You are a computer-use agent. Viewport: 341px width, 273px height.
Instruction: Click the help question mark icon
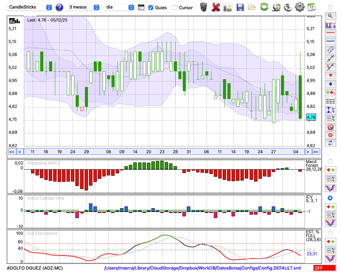coord(59,7)
